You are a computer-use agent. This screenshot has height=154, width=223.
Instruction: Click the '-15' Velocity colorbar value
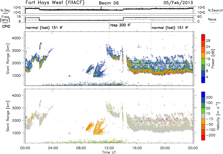point(210,119)
